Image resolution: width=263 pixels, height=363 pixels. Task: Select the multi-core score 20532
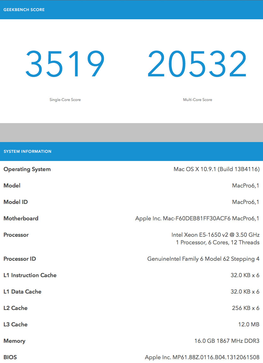click(x=197, y=64)
